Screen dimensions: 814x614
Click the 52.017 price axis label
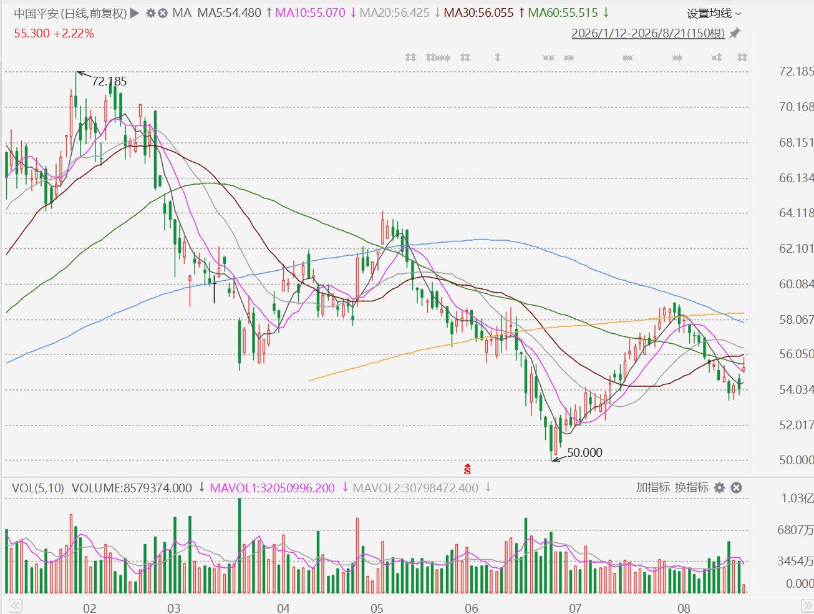click(796, 425)
